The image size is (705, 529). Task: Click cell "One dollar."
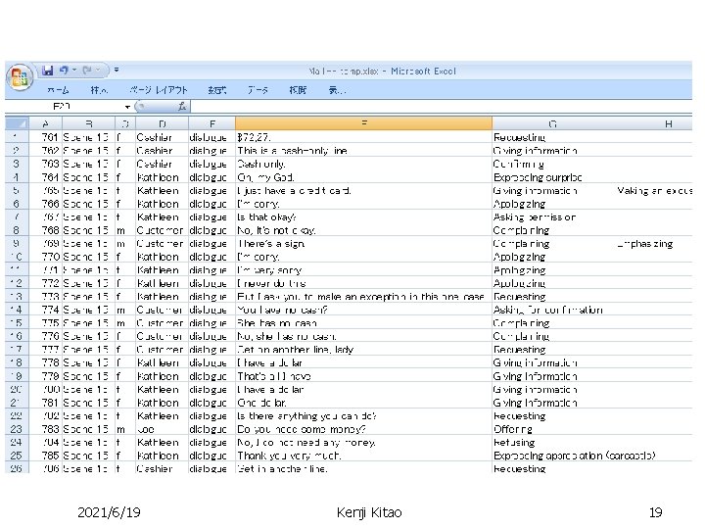coord(363,403)
